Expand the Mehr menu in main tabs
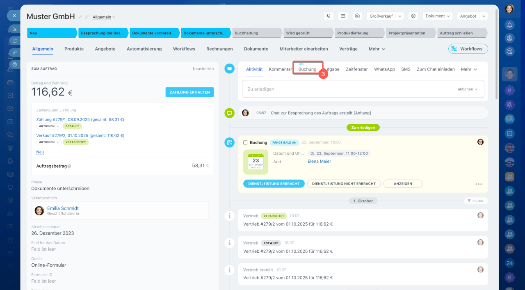This screenshot has width=525, height=290. click(377, 49)
